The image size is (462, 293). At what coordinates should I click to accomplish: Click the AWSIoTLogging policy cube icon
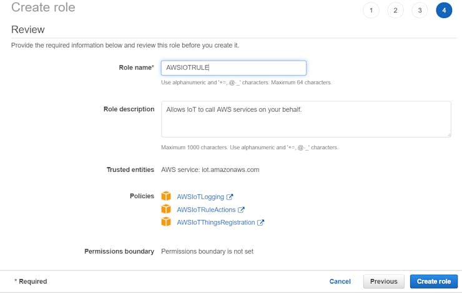coord(166,197)
